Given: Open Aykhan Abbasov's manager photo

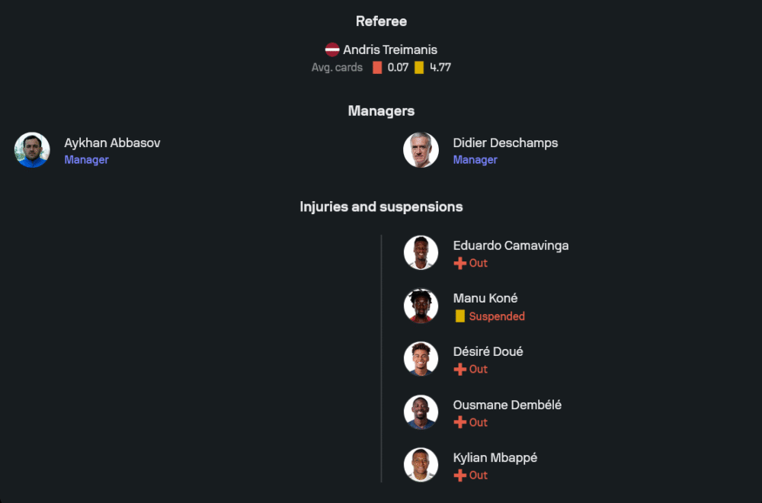Looking at the screenshot, I should [32, 150].
